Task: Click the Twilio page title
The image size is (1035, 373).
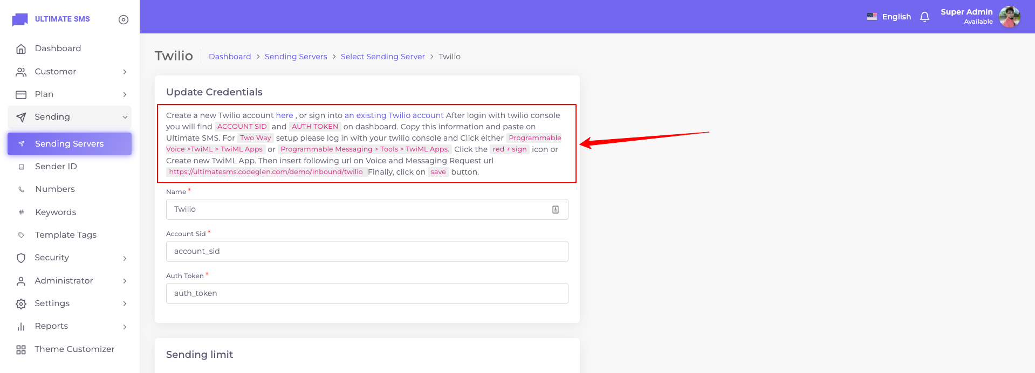Action: (x=174, y=56)
